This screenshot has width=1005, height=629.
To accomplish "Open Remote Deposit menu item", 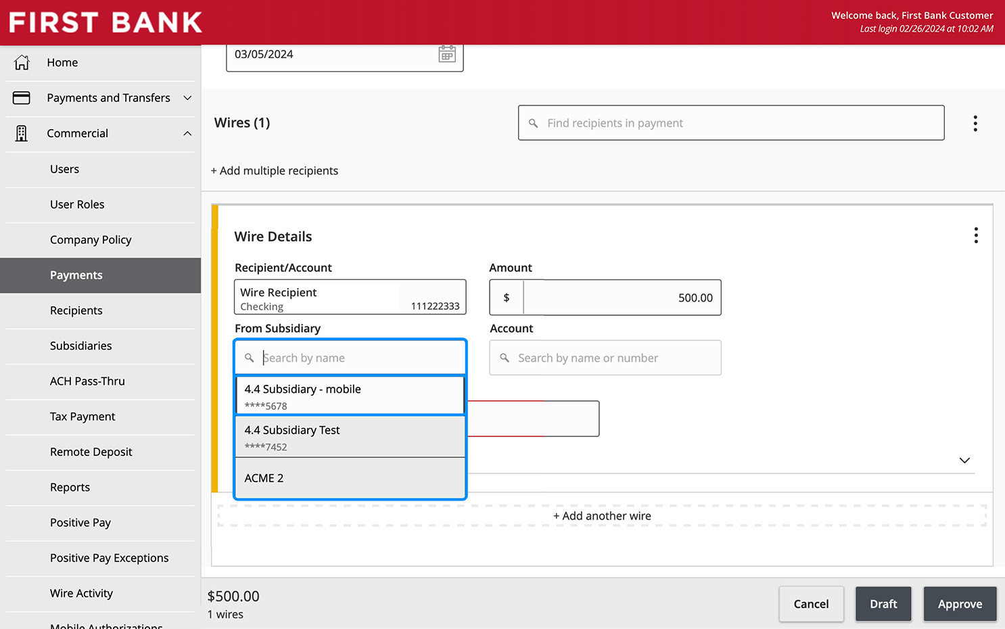I will (101, 452).
